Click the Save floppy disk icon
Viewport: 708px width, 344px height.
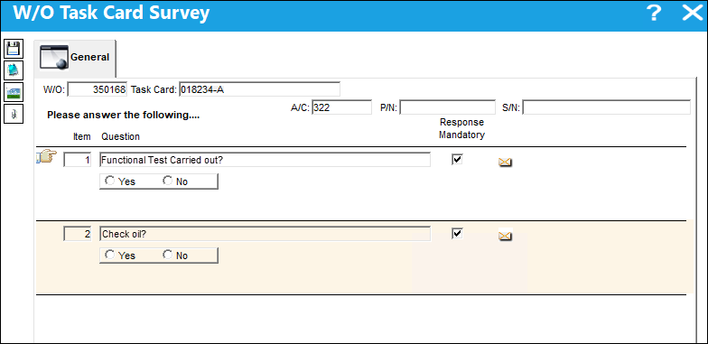(13, 49)
